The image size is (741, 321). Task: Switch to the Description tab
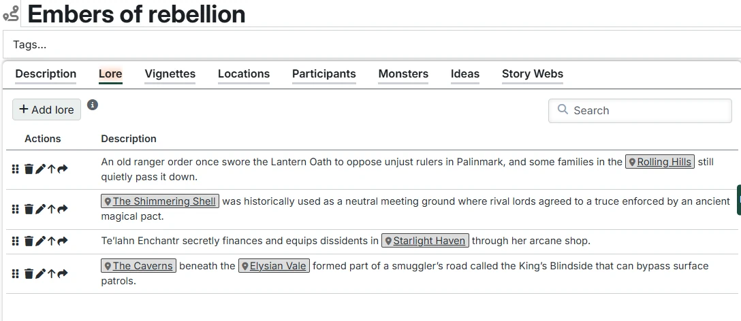pos(46,74)
